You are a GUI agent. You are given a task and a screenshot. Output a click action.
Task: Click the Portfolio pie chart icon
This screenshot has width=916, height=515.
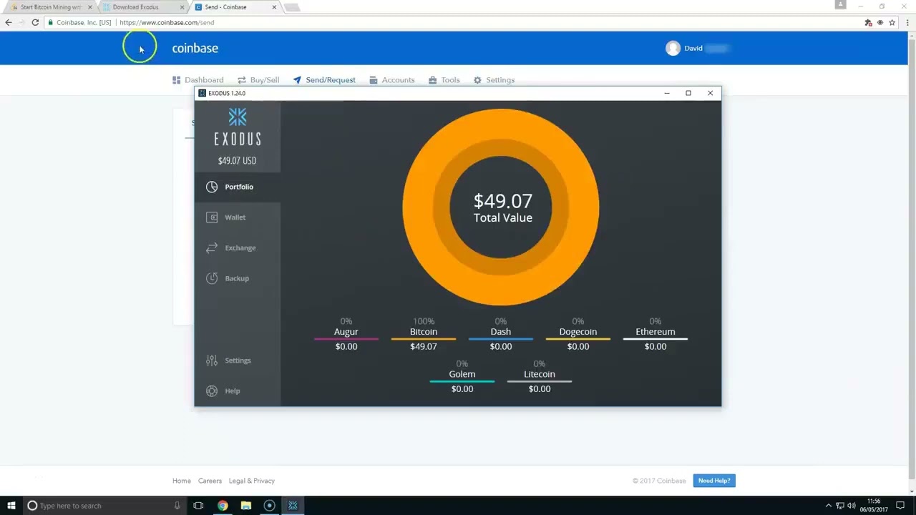click(212, 187)
